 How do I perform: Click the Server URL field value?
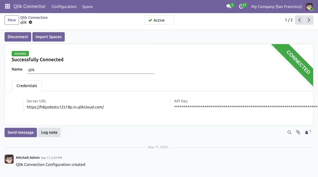pos(65,107)
